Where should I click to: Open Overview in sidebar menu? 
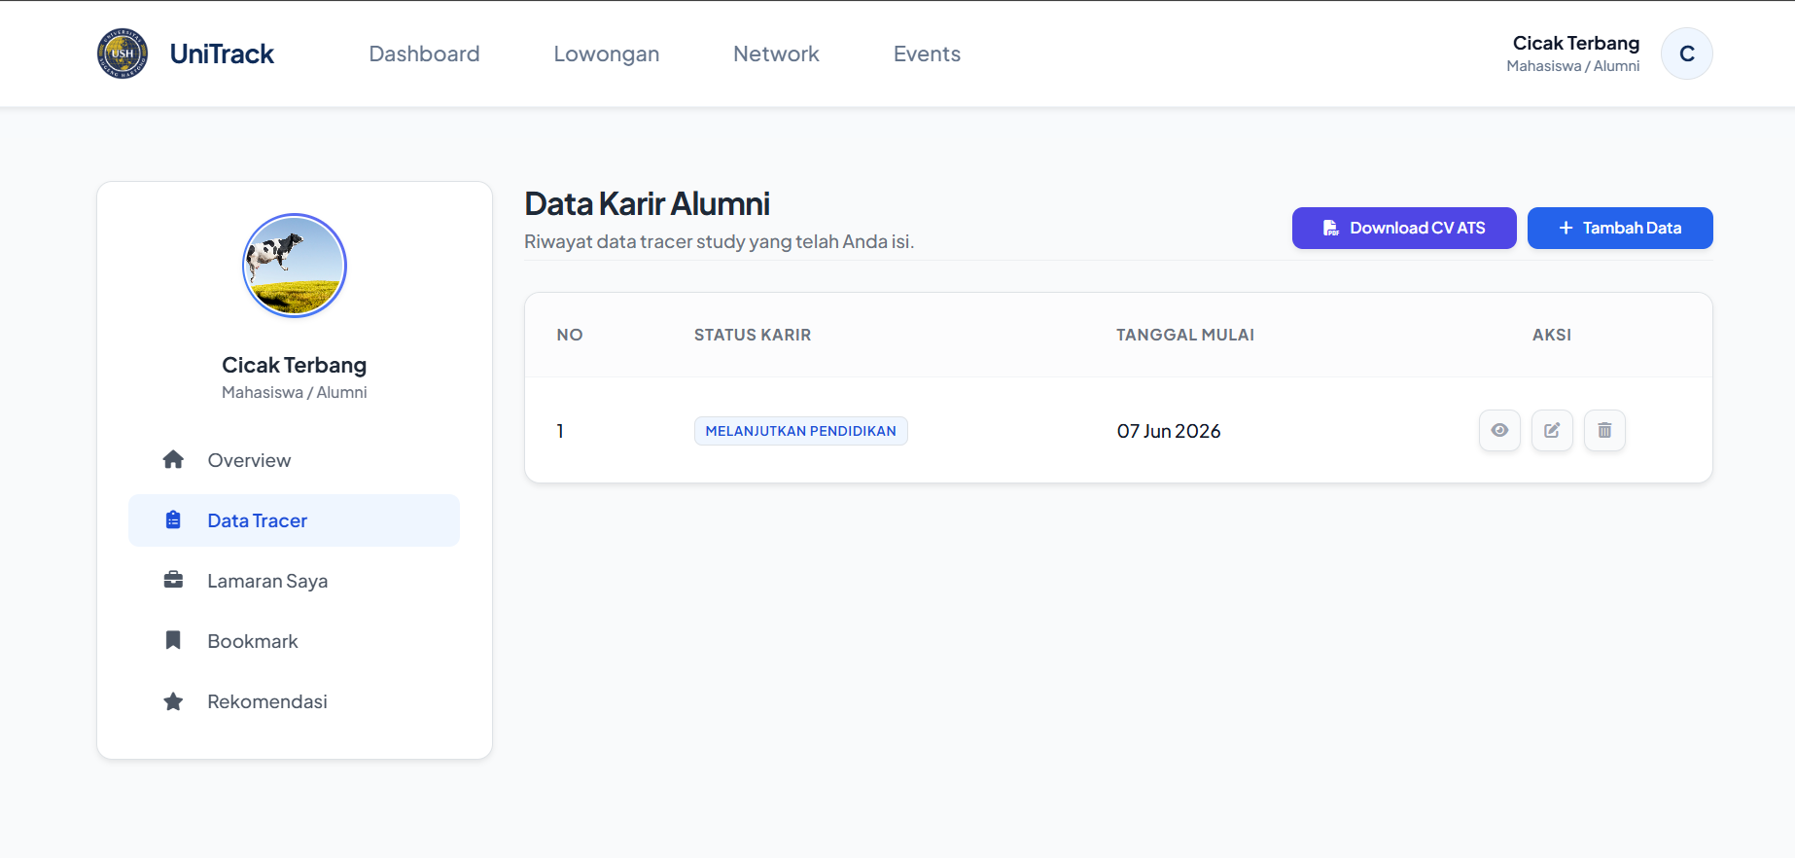pos(294,460)
